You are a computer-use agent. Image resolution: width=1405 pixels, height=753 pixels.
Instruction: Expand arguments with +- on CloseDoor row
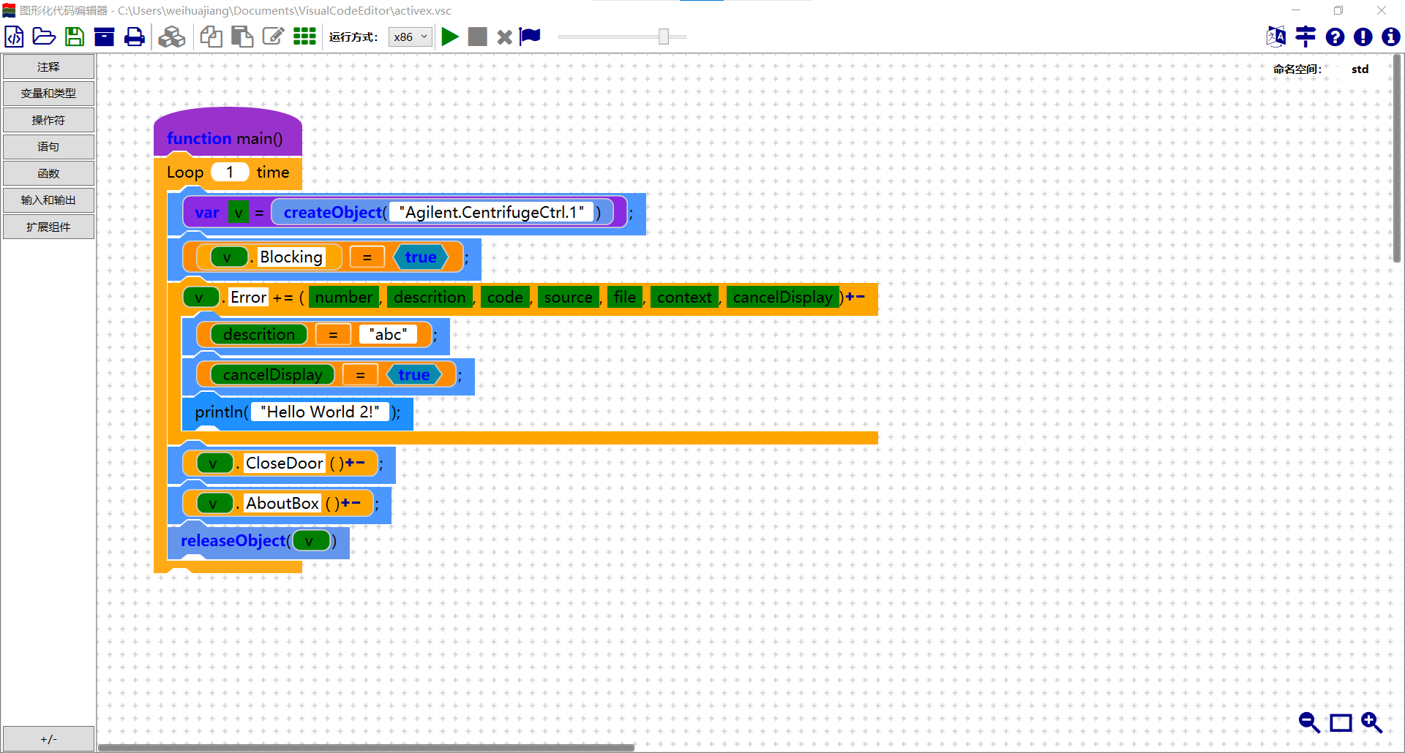pos(355,463)
